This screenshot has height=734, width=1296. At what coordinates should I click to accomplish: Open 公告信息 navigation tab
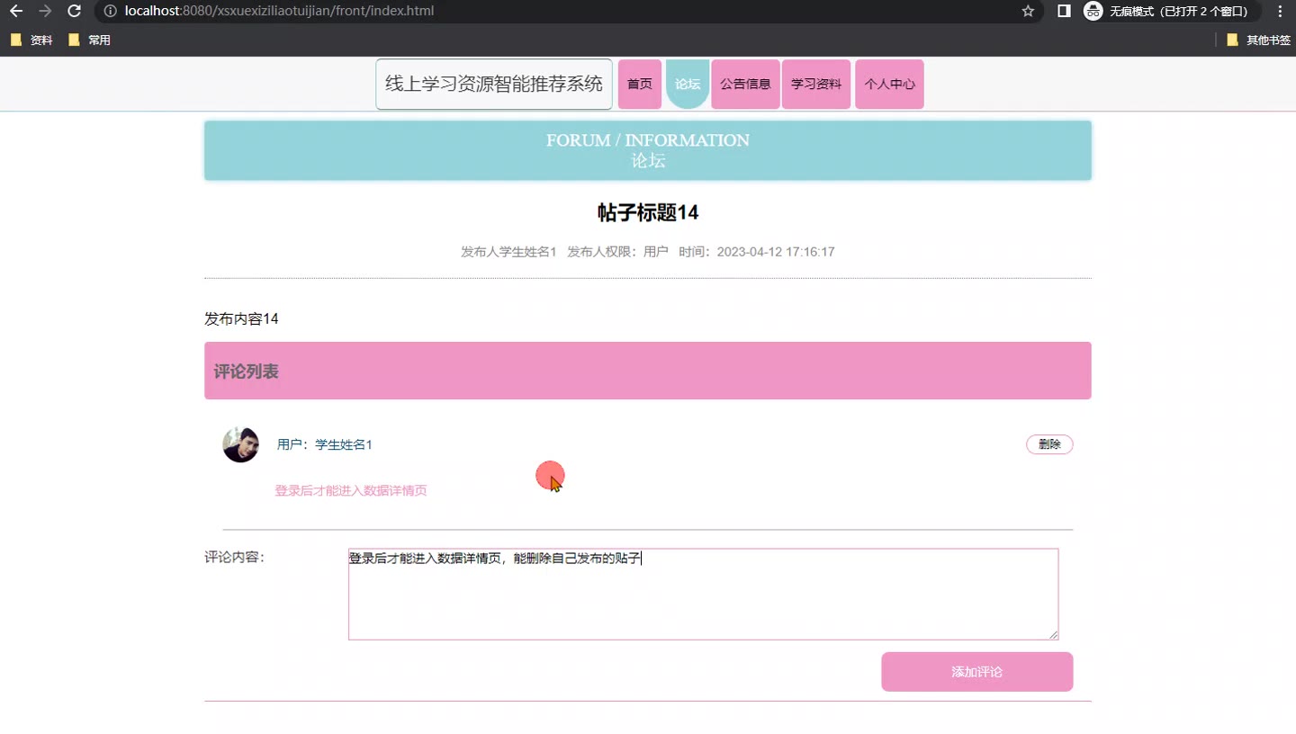[745, 85]
